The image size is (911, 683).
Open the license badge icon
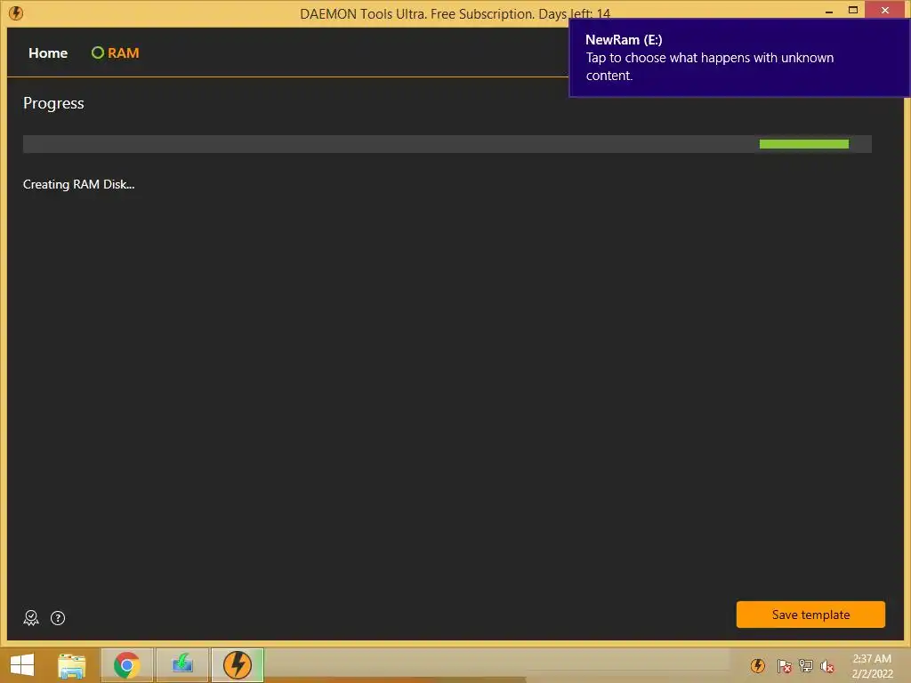pyautogui.click(x=31, y=618)
